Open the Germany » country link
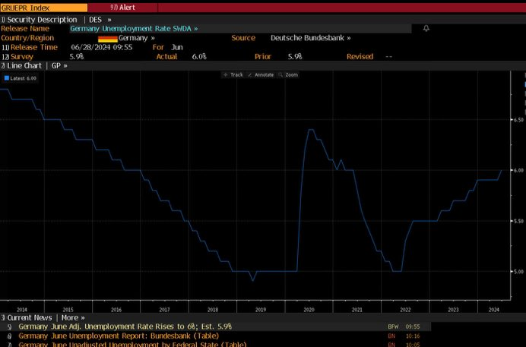 pyautogui.click(x=137, y=38)
